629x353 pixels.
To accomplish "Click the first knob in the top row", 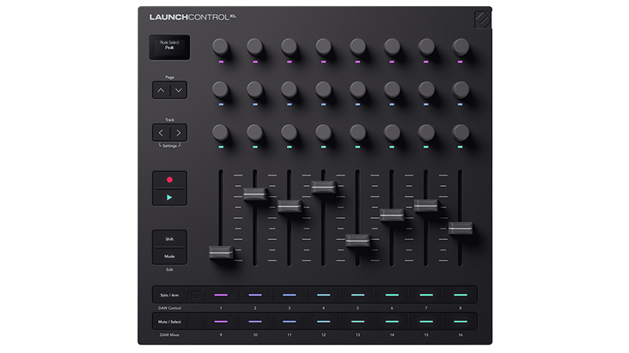I will 221,46.
